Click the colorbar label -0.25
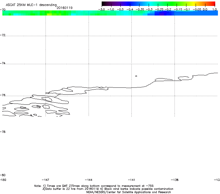 coord(159,10)
